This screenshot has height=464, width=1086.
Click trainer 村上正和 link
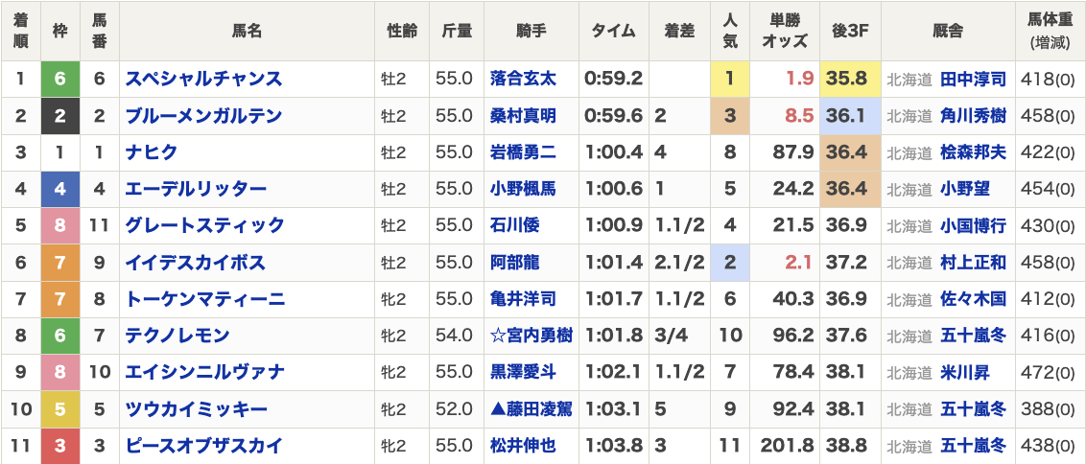pos(973,263)
